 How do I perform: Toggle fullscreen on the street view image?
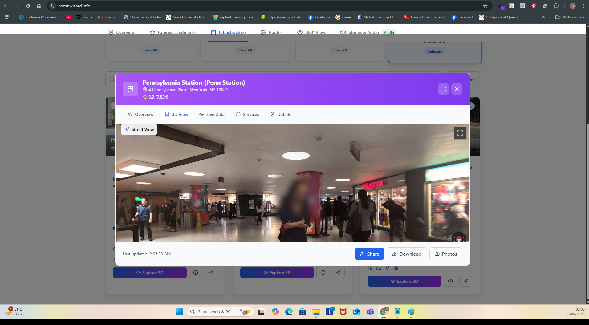click(x=460, y=133)
